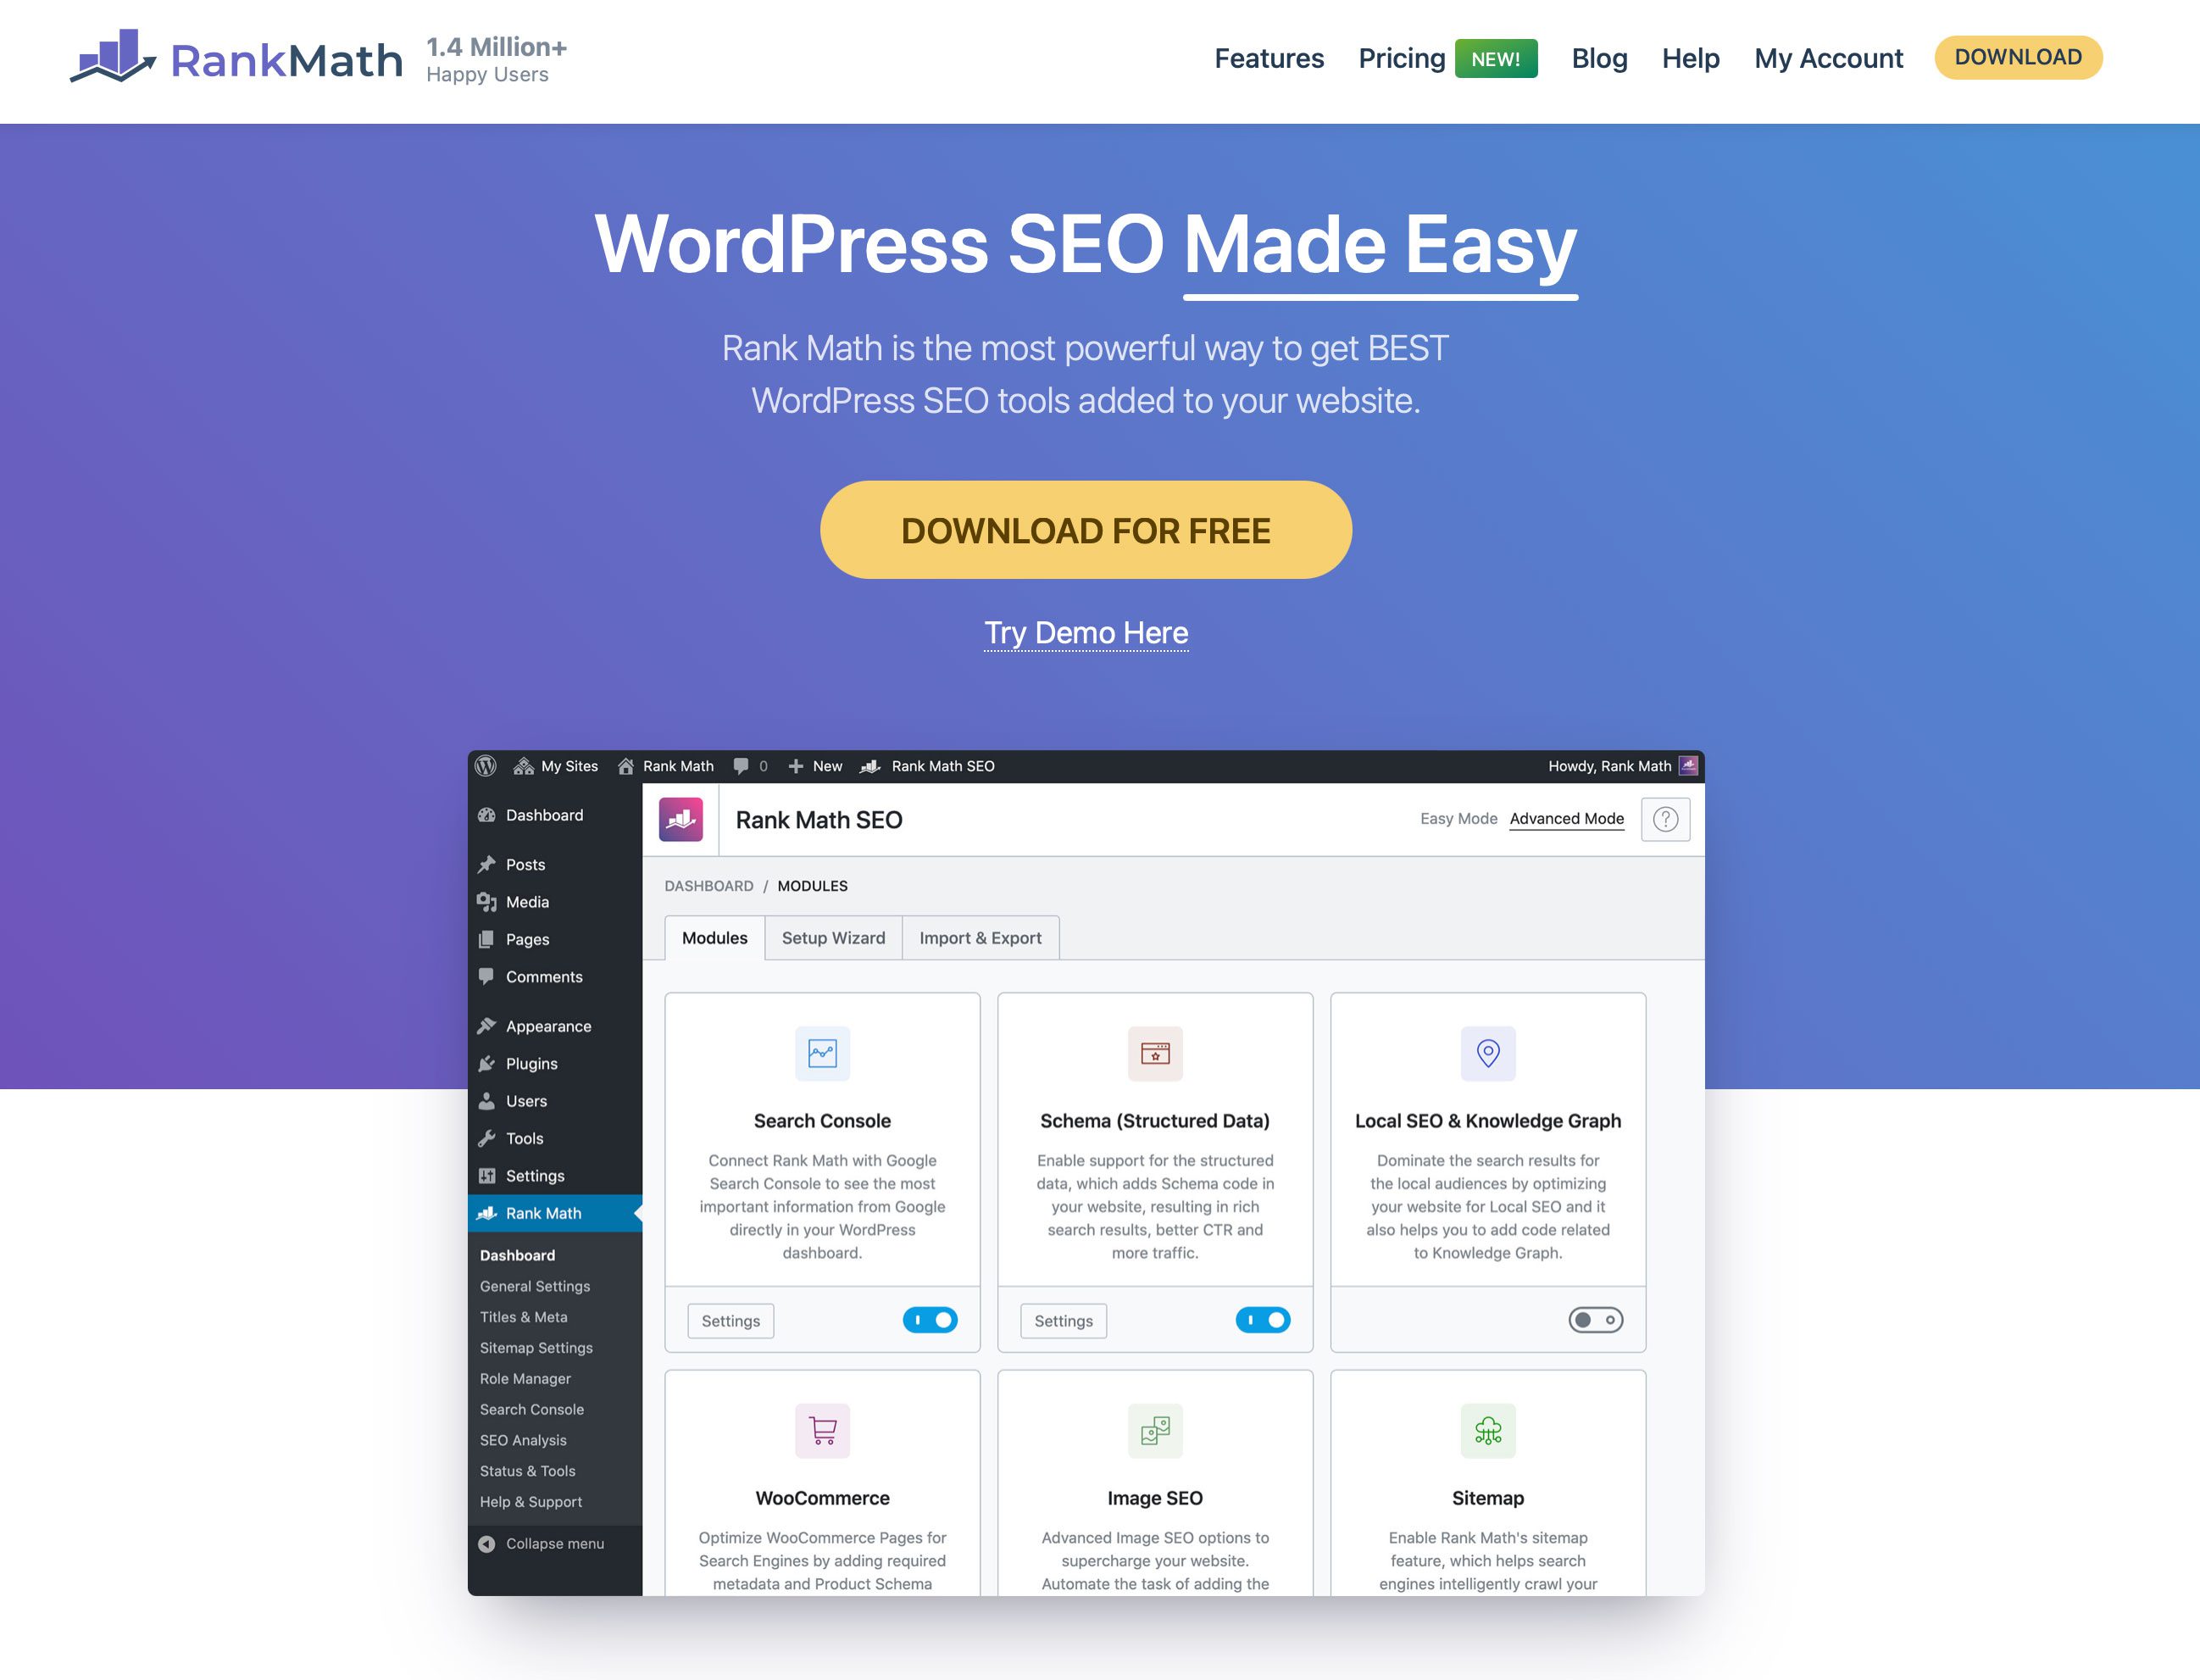Click Try Demo Here link
This screenshot has height=1680, width=2200.
click(1085, 631)
